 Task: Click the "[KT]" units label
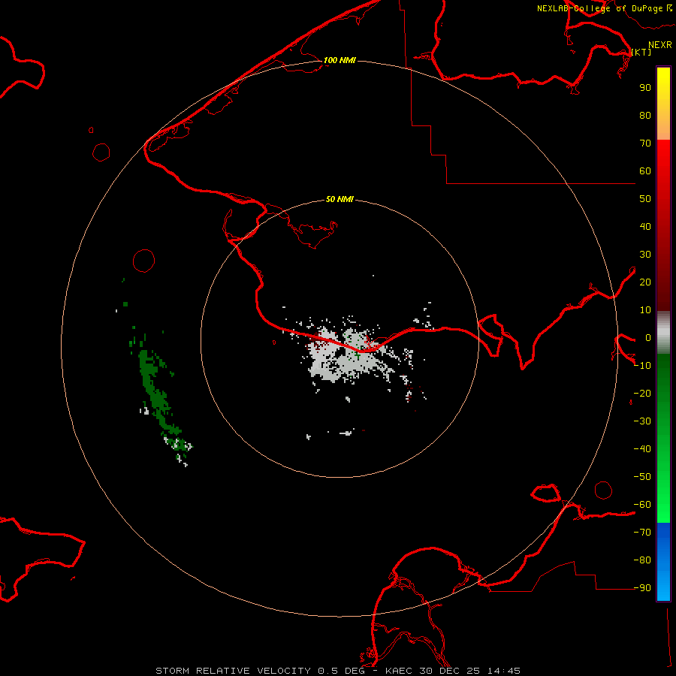641,52
